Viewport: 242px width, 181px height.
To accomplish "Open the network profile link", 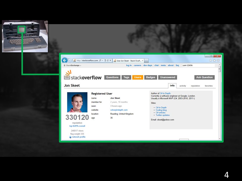I will pyautogui.click(x=79, y=137).
